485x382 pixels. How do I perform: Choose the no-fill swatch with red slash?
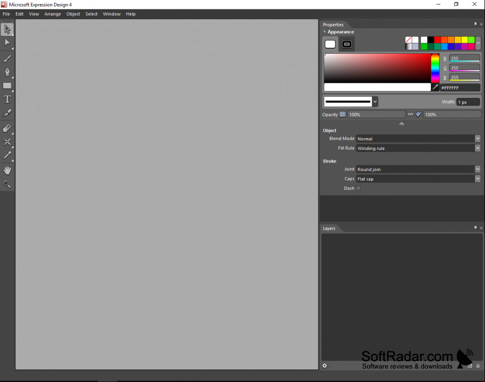point(408,40)
